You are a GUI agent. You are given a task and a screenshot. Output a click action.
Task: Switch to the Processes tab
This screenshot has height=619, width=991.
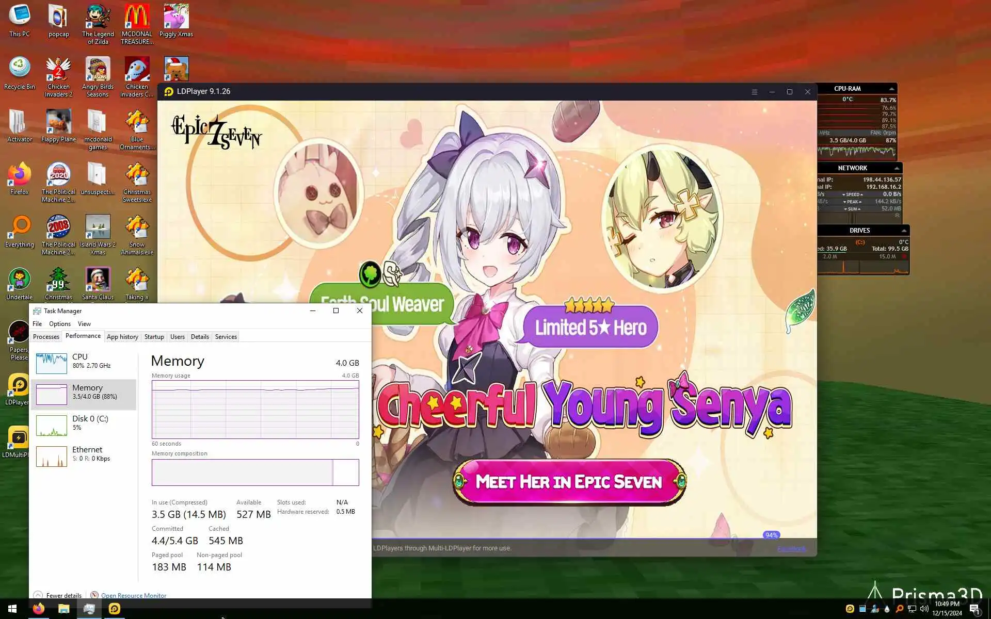(46, 337)
